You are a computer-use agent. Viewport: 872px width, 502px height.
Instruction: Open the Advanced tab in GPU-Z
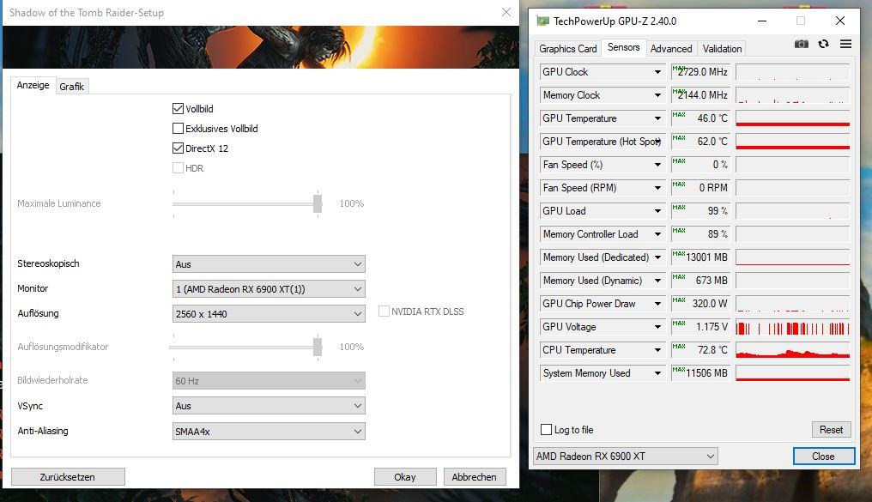coord(671,49)
